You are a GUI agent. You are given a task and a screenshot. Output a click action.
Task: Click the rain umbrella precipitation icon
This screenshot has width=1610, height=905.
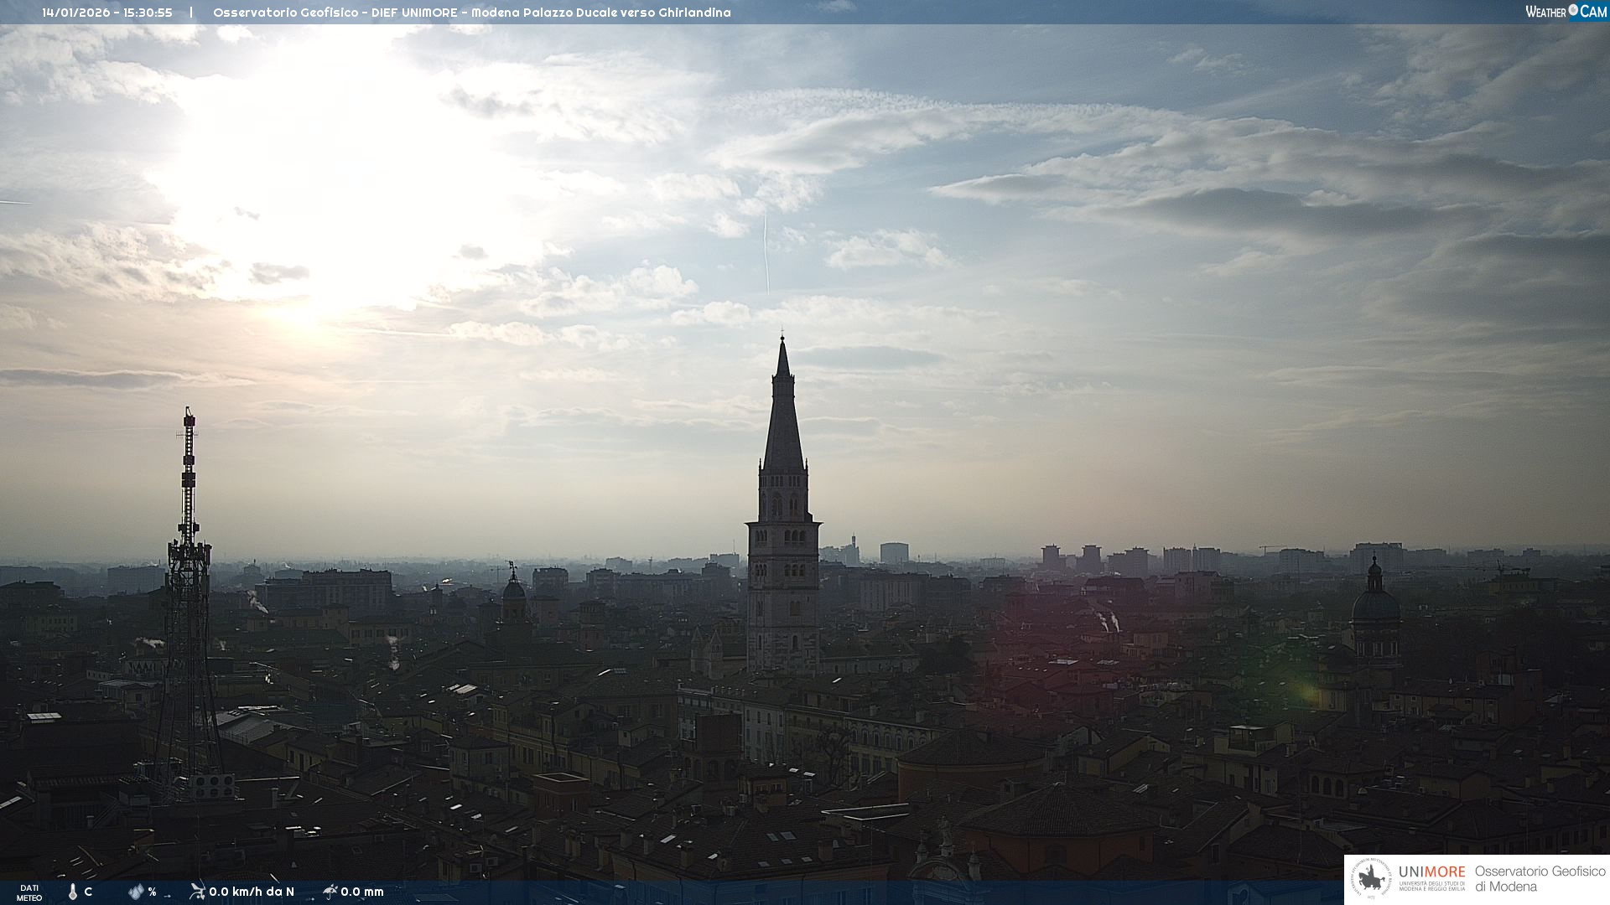tap(330, 892)
